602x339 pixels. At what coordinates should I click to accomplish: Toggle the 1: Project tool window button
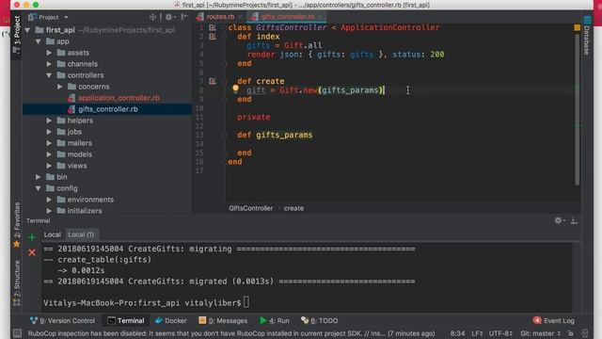pos(17,34)
